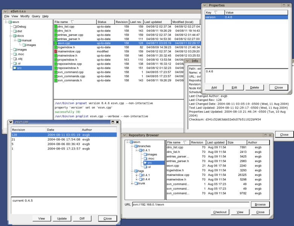Click Delete in the Properties window

coord(254,87)
